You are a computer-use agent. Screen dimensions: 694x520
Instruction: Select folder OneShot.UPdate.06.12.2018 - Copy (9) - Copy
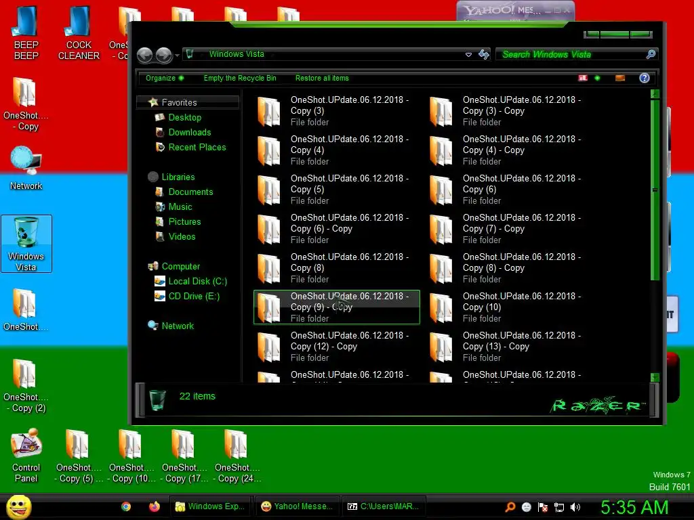[336, 307]
